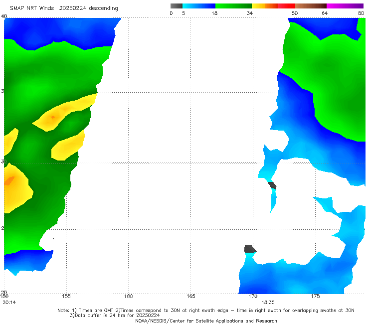Click the blue 5-18 segment of the color bar
This screenshot has width=369, height=324.
click(199, 6)
